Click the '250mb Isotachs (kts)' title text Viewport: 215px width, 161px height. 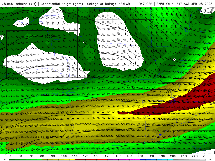point(19,4)
